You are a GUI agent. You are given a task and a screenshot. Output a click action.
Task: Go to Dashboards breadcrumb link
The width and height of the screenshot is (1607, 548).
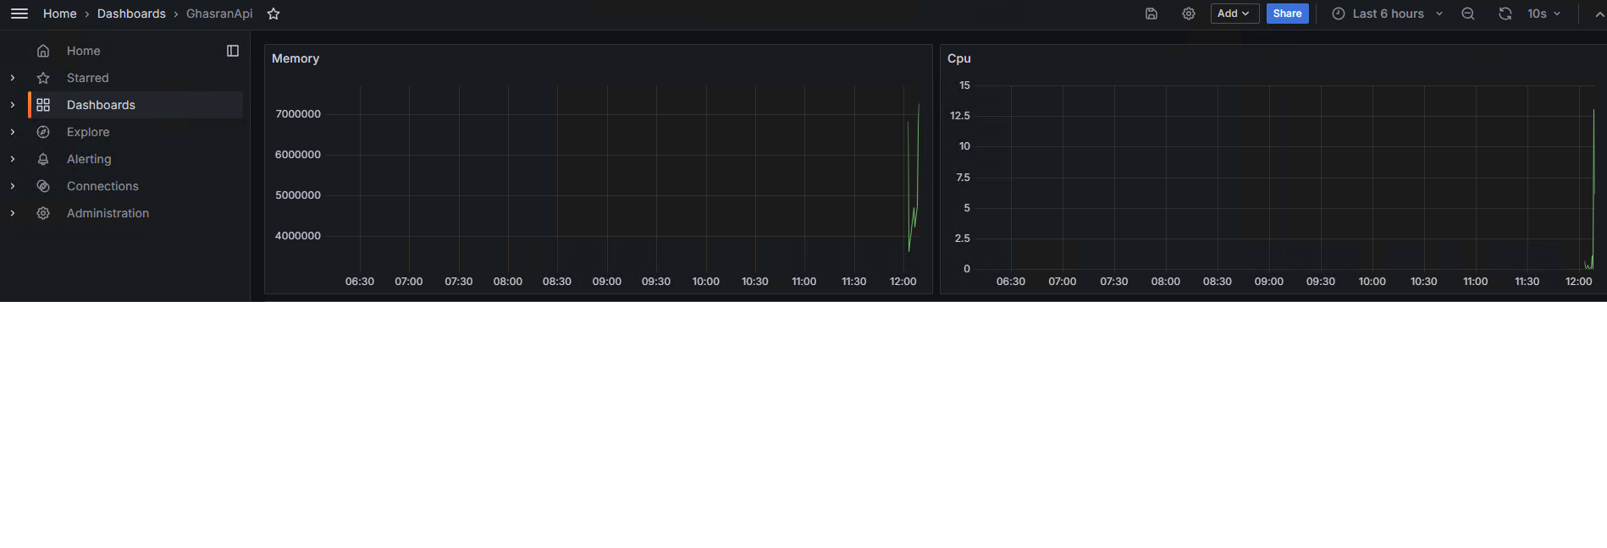[x=131, y=14]
